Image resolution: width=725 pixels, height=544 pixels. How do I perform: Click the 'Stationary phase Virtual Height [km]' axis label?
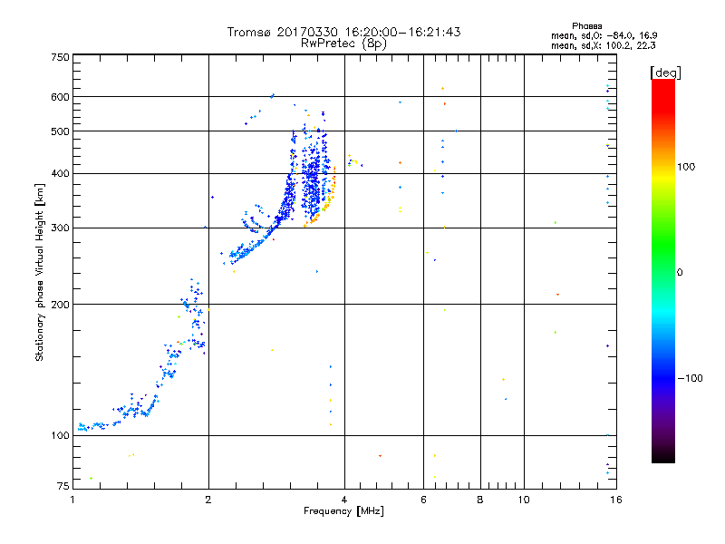coord(40,273)
